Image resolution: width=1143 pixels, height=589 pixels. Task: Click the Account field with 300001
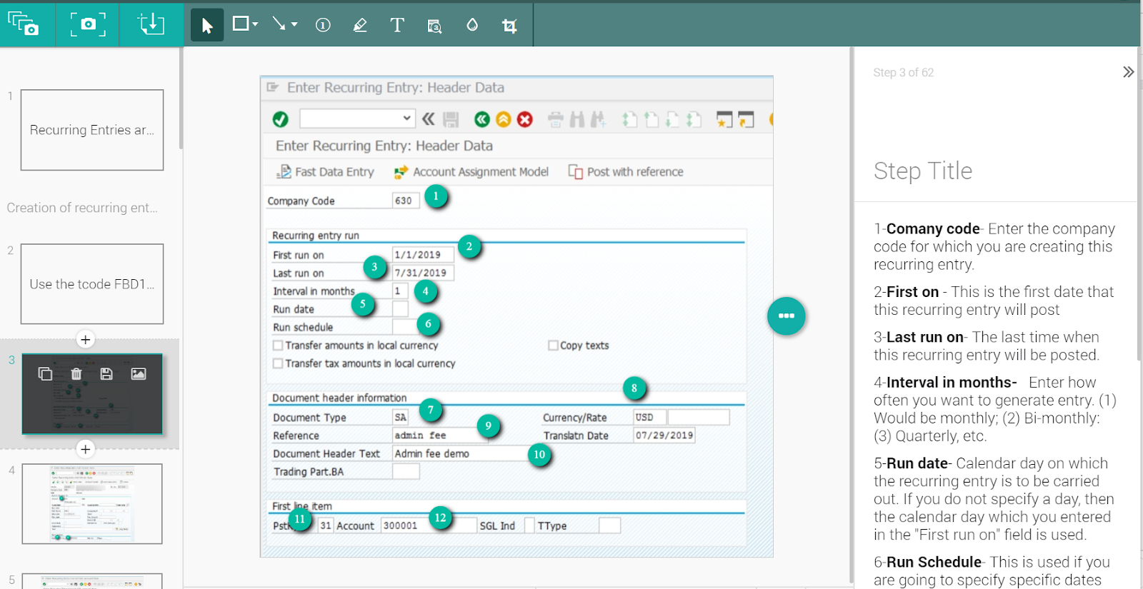click(x=429, y=525)
